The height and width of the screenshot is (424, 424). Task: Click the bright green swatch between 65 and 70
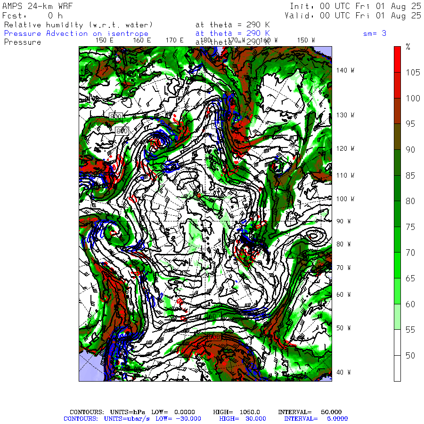pos(397,265)
